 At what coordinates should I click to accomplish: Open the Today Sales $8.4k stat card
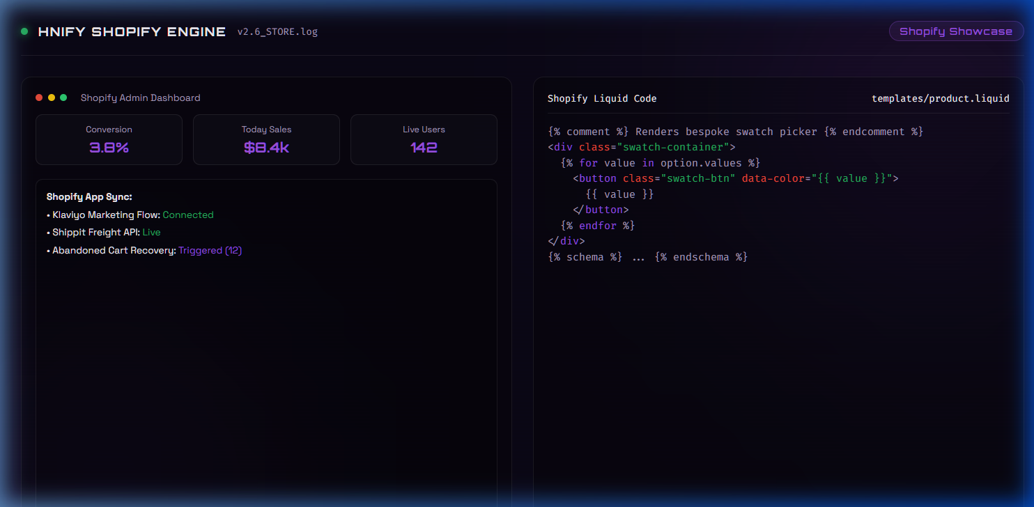point(266,139)
